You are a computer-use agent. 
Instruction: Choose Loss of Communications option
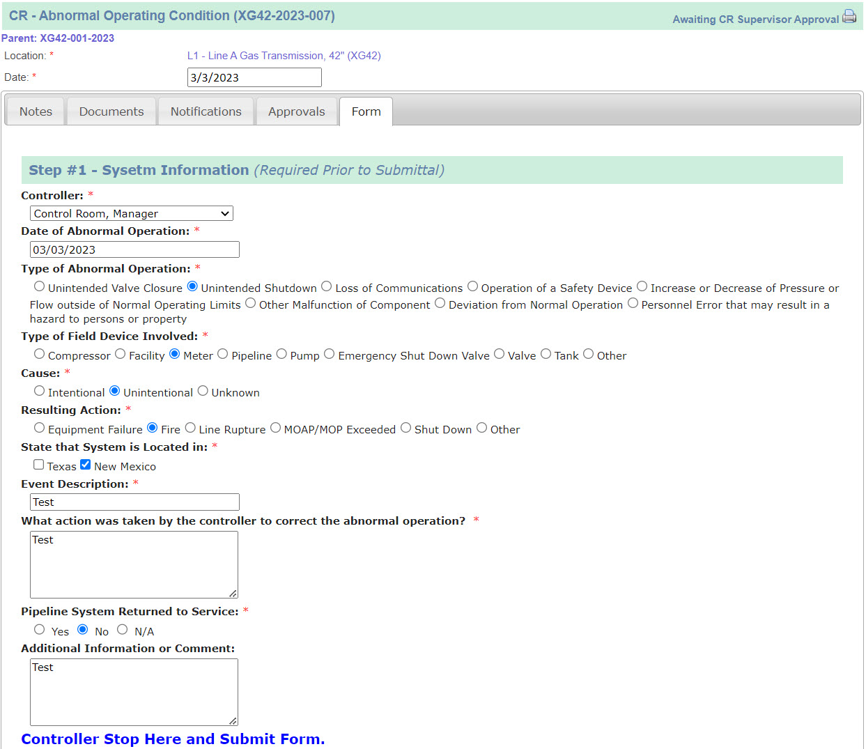pos(327,286)
